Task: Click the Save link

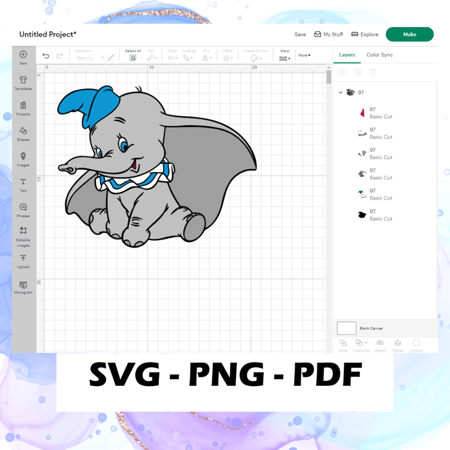Action: click(x=300, y=34)
